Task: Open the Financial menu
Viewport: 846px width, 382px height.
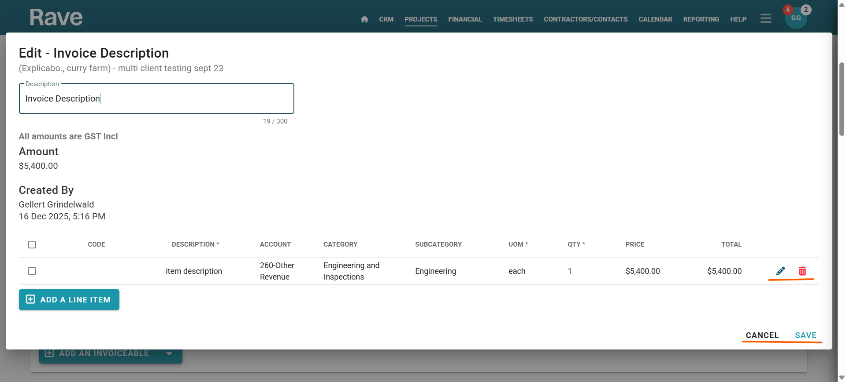Action: (x=465, y=19)
